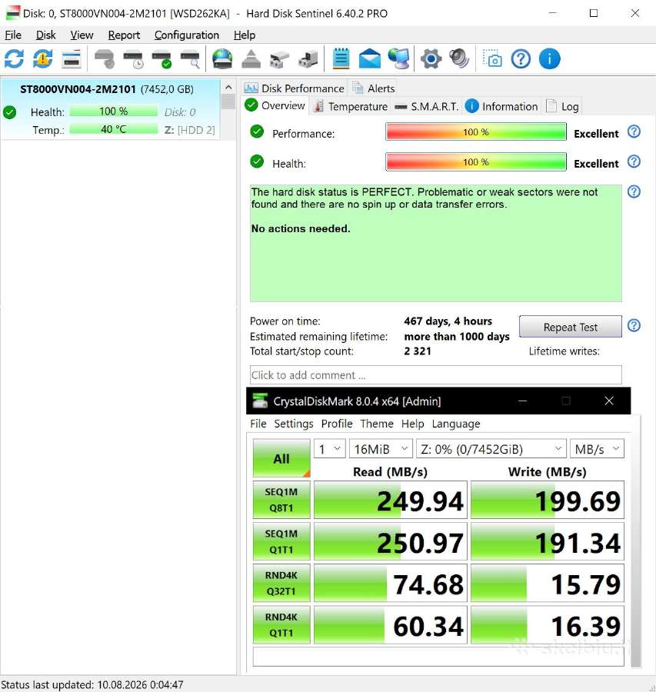Viewport: 656px width, 692px height.
Task: Click the disk panel layout toolbar icon
Action: click(71, 58)
